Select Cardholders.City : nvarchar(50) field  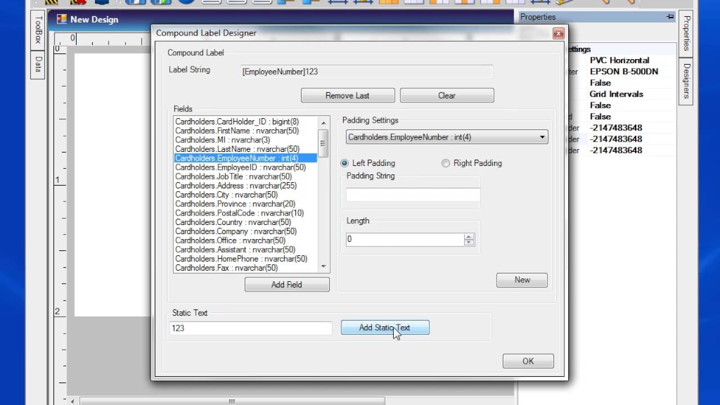tap(245, 195)
